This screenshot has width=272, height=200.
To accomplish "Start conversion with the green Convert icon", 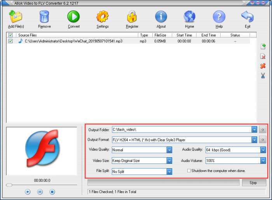I will 73,16.
